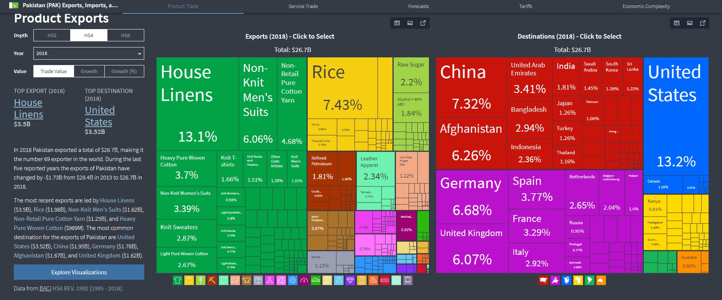722x300 pixels.
Task: Select the Spain destination tile
Action: click(536, 189)
